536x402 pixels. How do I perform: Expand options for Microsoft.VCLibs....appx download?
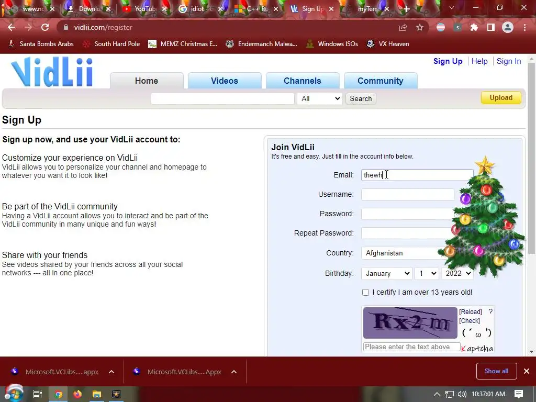click(111, 372)
